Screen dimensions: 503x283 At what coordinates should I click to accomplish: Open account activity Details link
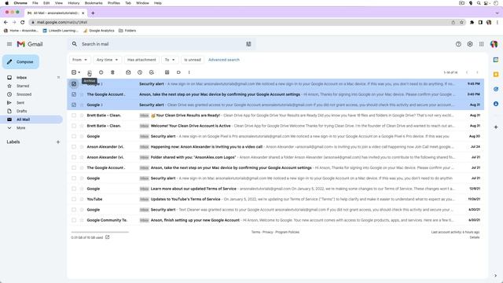coord(475,237)
